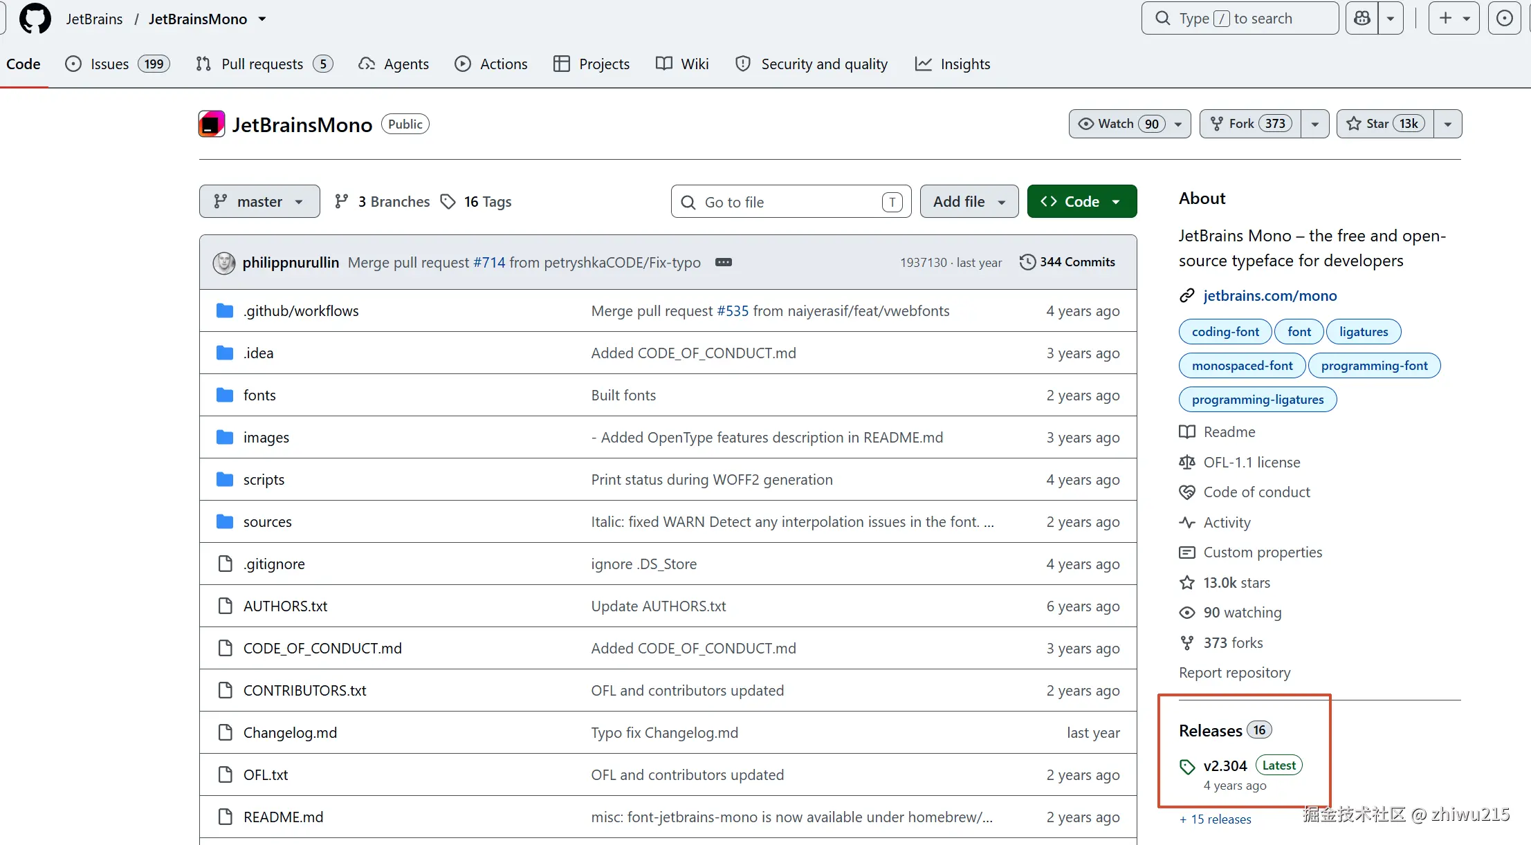This screenshot has height=845, width=1531.
Task: Toggle Watch for this repository
Action: click(1130, 124)
